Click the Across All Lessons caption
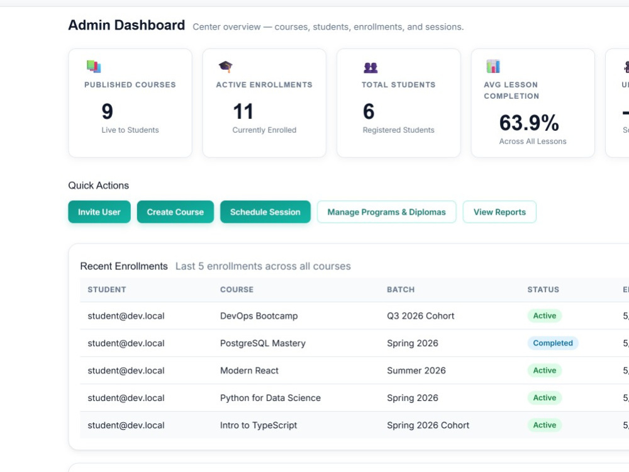Image resolution: width=629 pixels, height=472 pixels. [533, 141]
